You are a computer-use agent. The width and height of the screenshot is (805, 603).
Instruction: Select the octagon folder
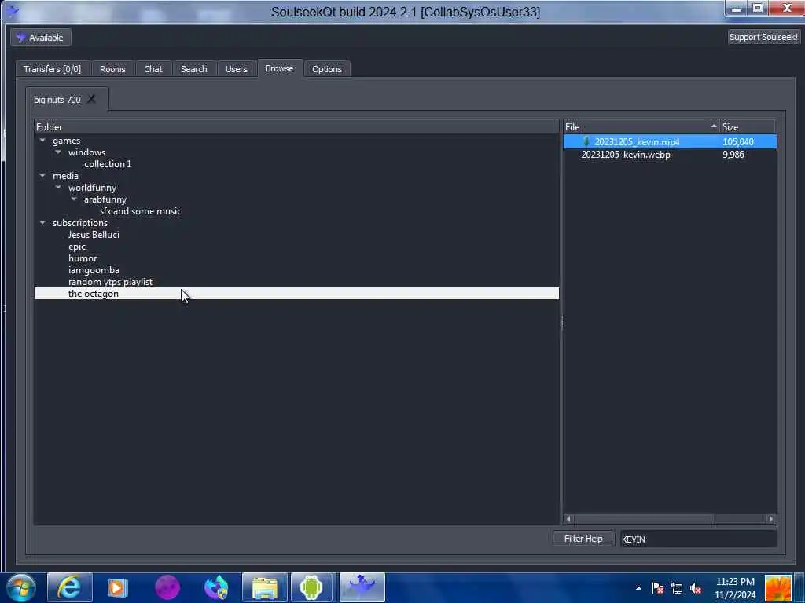296,294
